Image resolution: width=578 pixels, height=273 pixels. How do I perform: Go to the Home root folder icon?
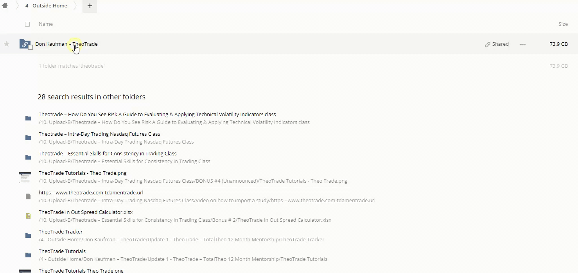(5, 6)
